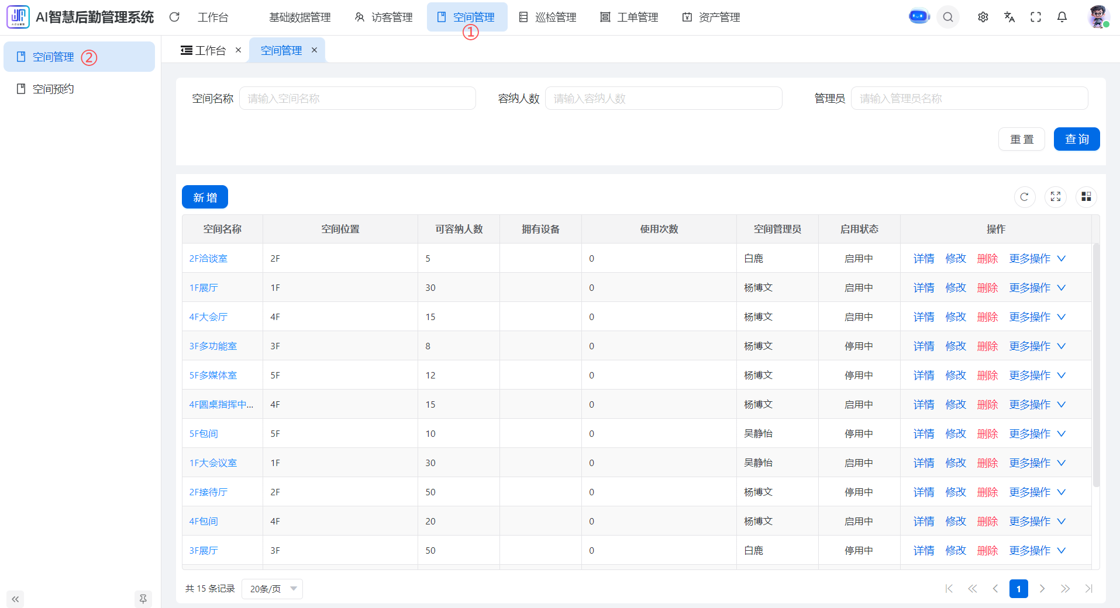Screen dimensions: 1120x608
Task: Open column settings grid icon above table
Action: (1086, 197)
